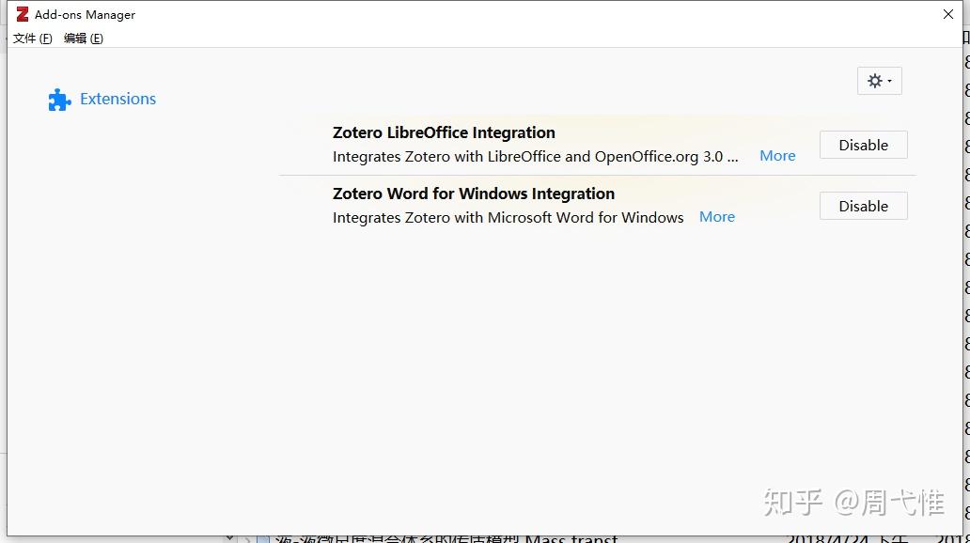970x543 pixels.
Task: Click the blue Extensions puzzle piece icon
Action: pos(59,100)
